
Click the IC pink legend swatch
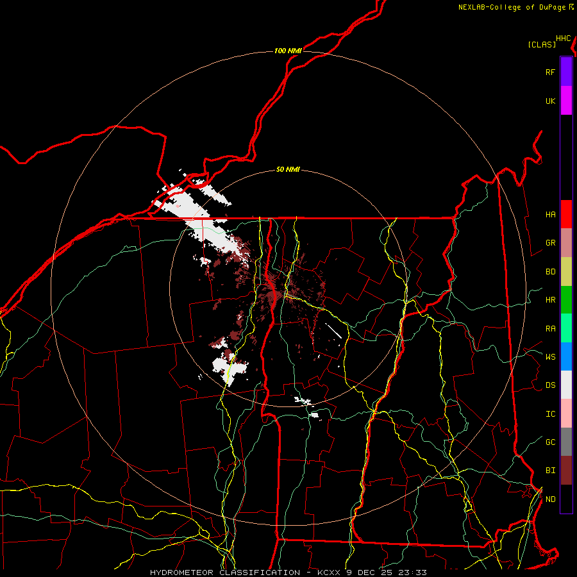pos(566,414)
